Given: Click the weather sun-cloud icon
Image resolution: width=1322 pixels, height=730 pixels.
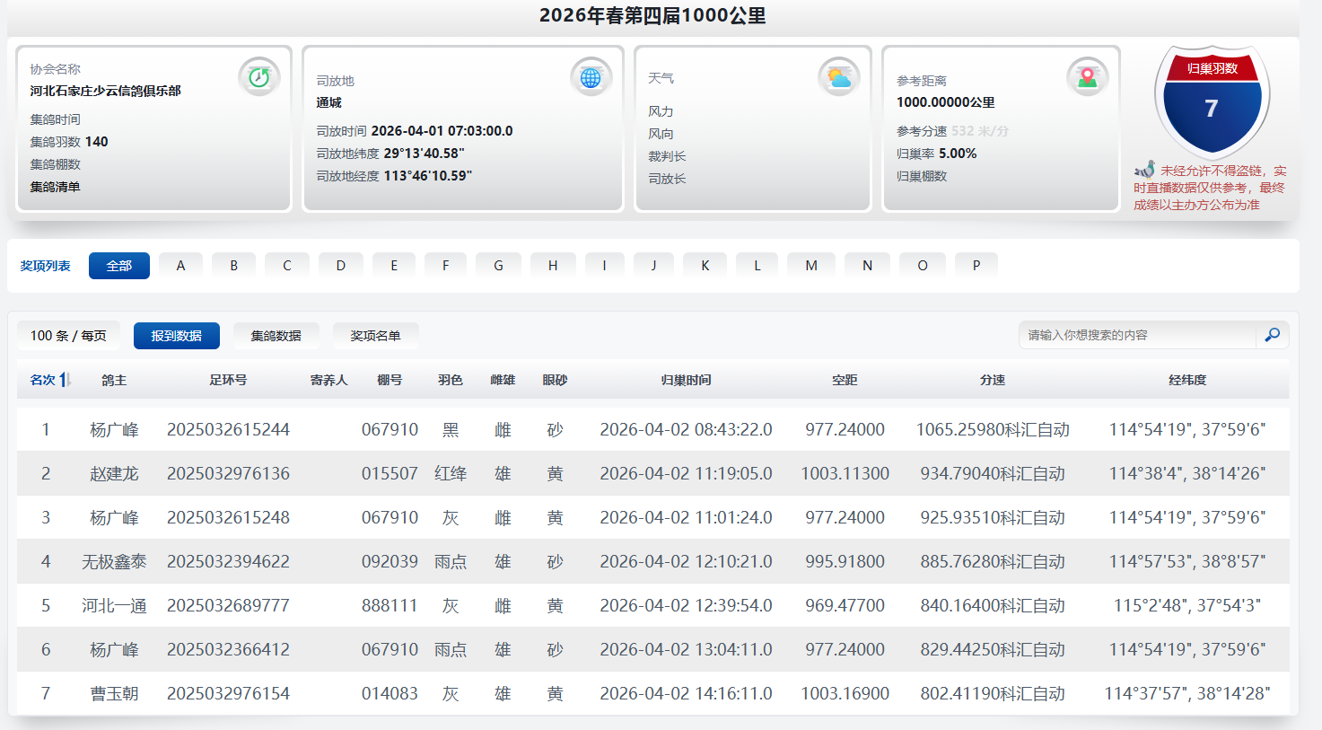Looking at the screenshot, I should click(839, 78).
